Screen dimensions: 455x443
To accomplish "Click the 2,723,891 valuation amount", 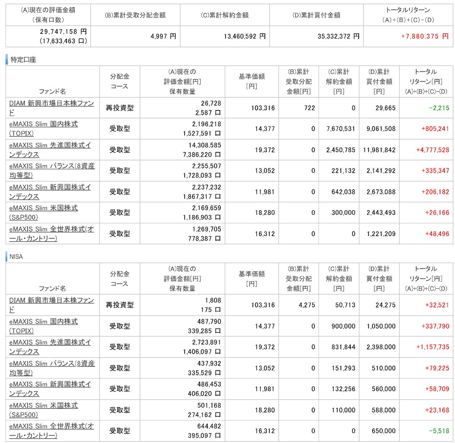I will (x=206, y=342).
